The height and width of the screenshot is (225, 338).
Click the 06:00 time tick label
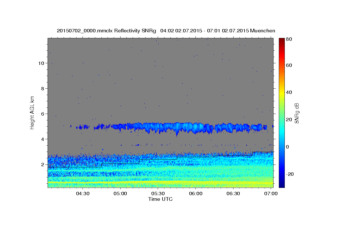coord(196,194)
